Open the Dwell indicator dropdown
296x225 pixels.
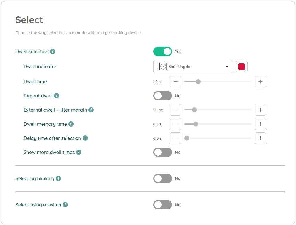[193, 67]
